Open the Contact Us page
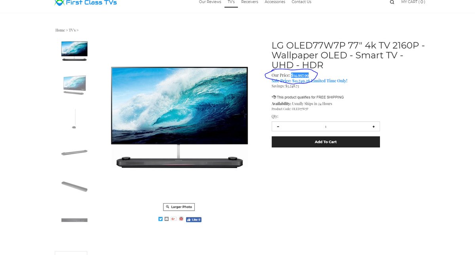 point(301,2)
